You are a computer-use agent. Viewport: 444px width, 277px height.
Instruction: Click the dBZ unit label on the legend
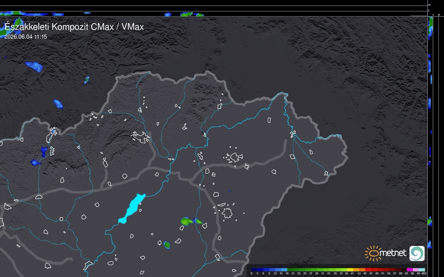pyautogui.click(x=423, y=274)
